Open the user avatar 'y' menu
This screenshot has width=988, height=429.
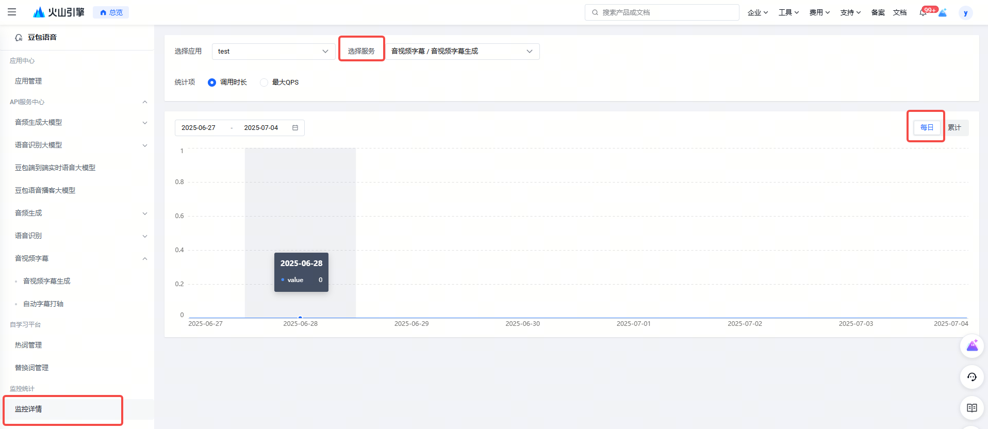click(x=965, y=13)
